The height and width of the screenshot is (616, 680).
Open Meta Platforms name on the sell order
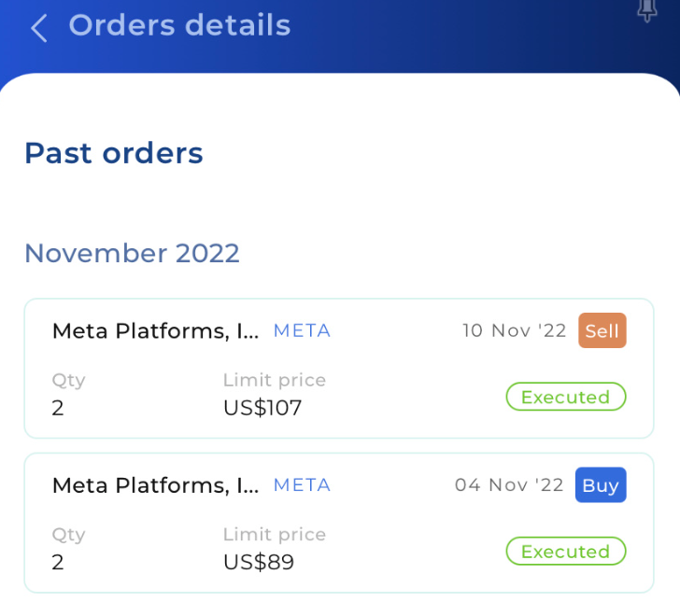155,330
